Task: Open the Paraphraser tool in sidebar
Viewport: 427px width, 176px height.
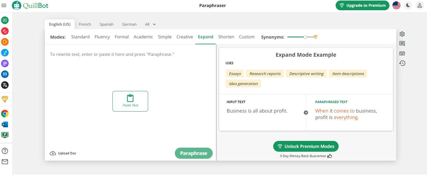Action: (5, 20)
